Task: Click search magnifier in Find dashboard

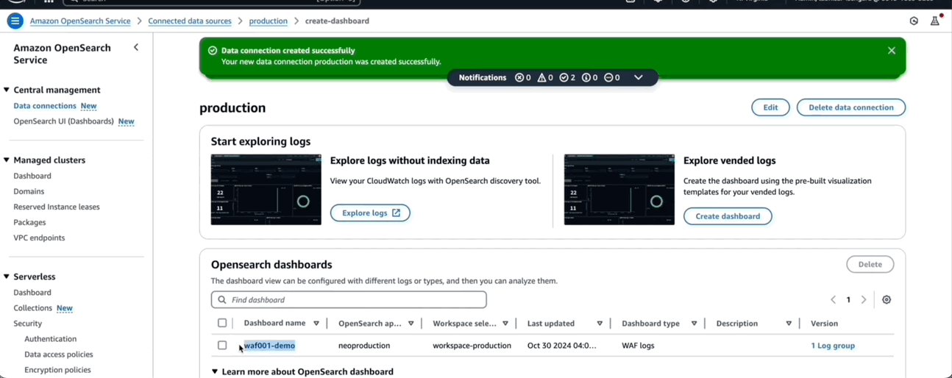Action: click(221, 300)
